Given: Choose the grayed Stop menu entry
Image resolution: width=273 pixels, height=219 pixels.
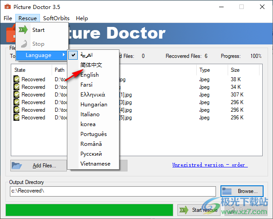Looking at the screenshot, I should 42,44.
